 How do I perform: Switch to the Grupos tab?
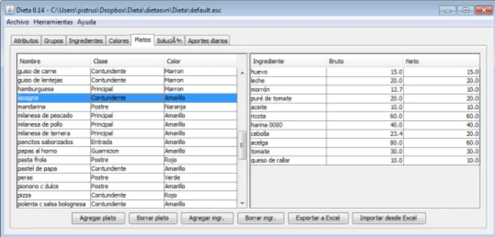53,41
